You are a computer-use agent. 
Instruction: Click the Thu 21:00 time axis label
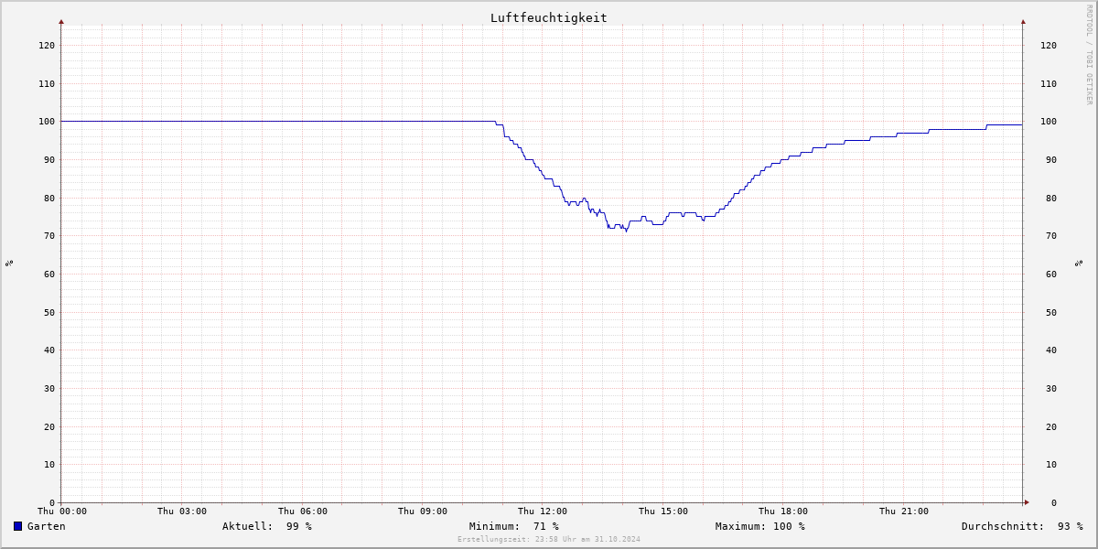904,511
